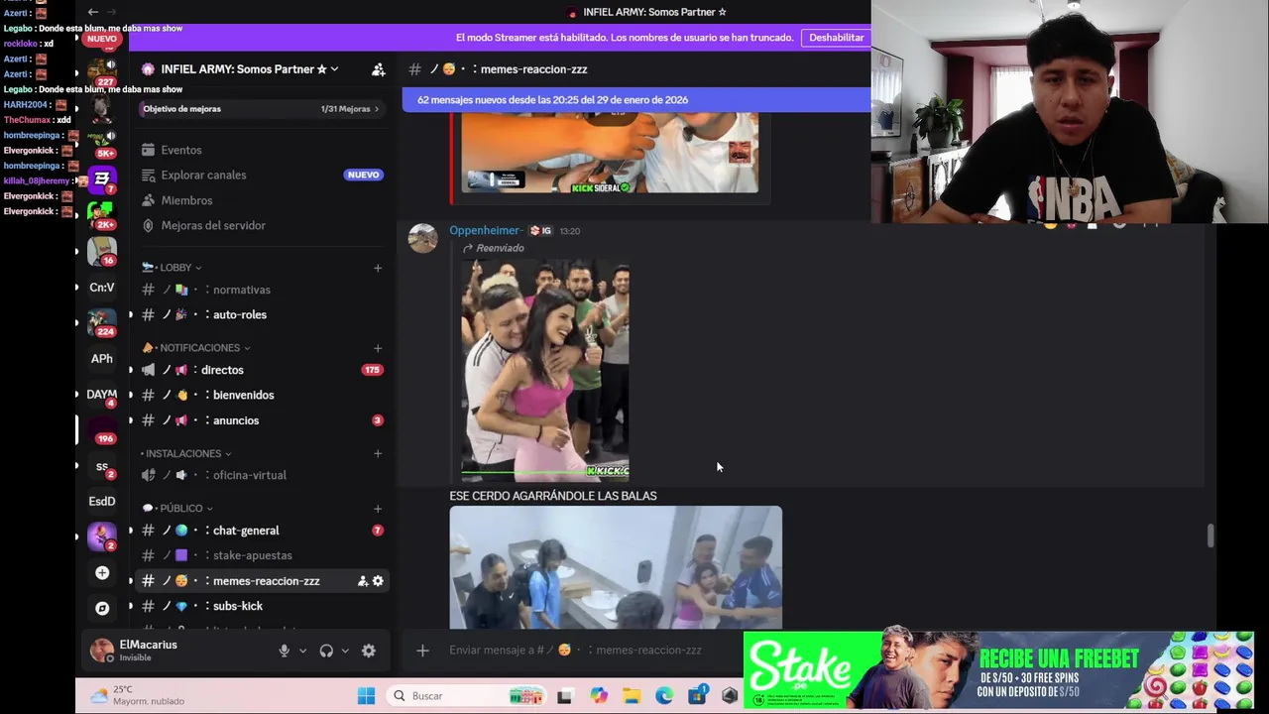
Task: Click the 62 mensajes nuevos banner
Action: [636, 100]
